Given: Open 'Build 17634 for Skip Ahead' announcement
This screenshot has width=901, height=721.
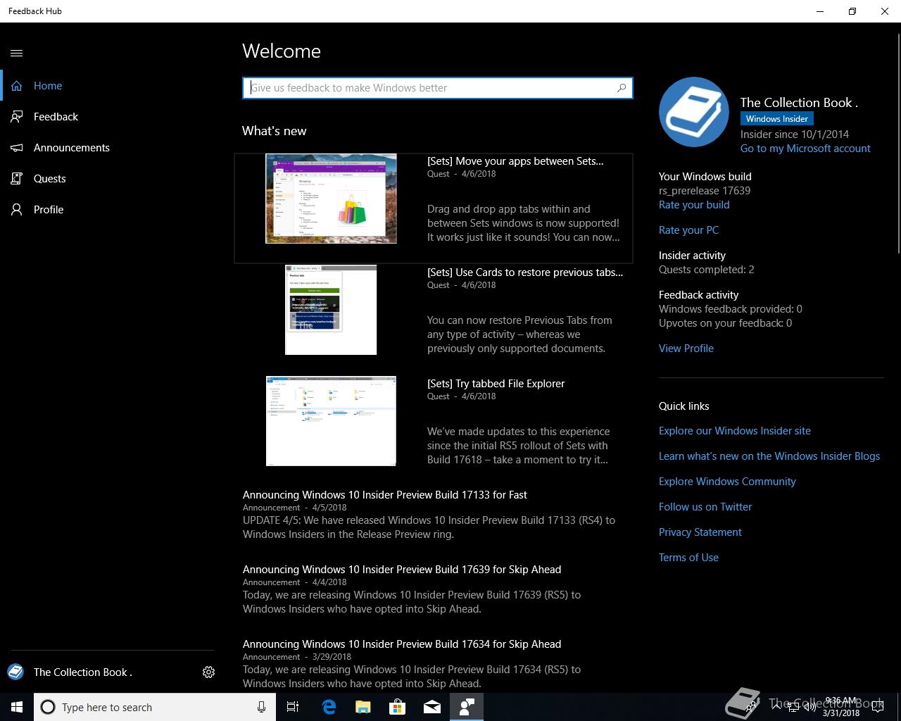Looking at the screenshot, I should pos(402,644).
